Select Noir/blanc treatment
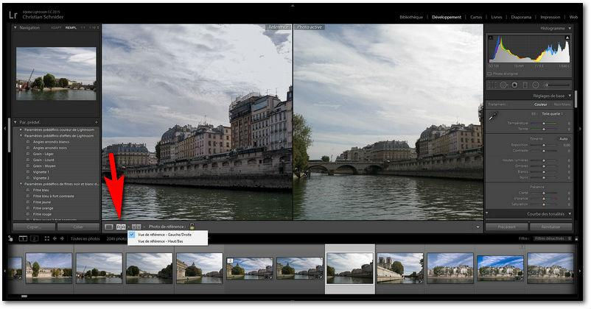Image resolution: width=591 pixels, height=309 pixels. (562, 104)
